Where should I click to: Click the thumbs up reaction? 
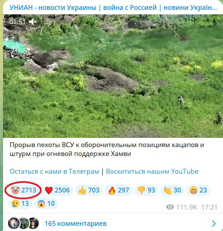[89, 190]
